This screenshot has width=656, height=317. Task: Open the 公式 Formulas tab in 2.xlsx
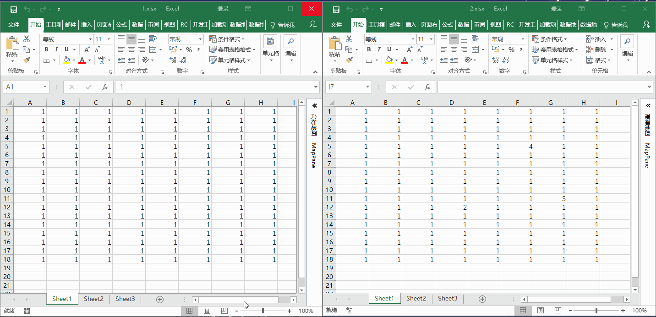tap(447, 25)
